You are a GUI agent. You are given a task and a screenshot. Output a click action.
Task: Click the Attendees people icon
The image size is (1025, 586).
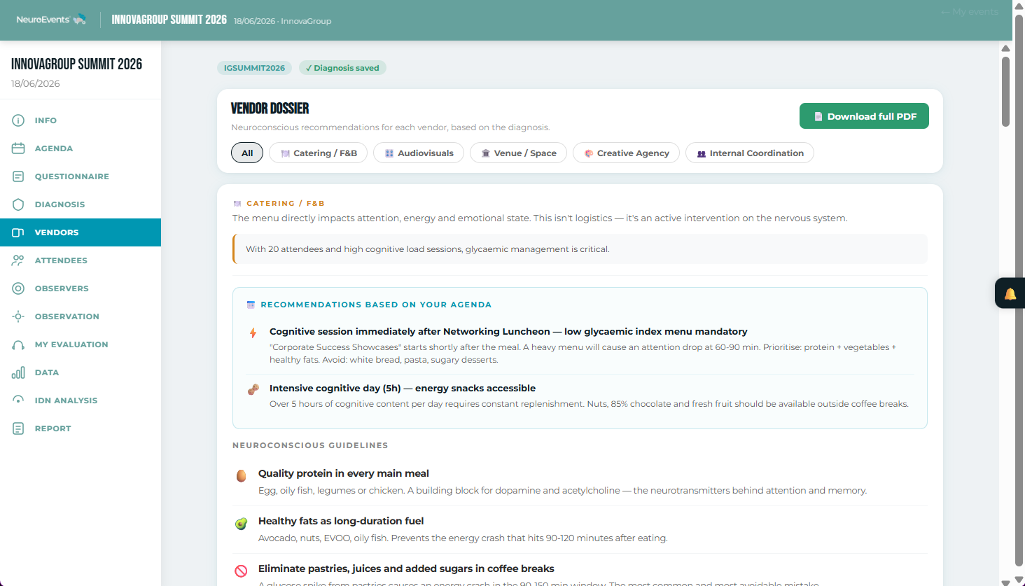point(18,260)
